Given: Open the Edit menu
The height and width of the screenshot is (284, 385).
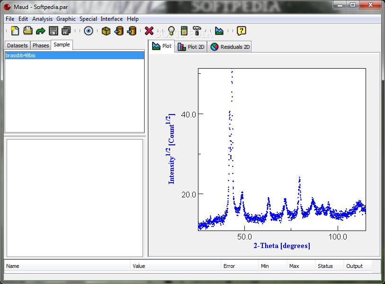Looking at the screenshot, I should [23, 19].
